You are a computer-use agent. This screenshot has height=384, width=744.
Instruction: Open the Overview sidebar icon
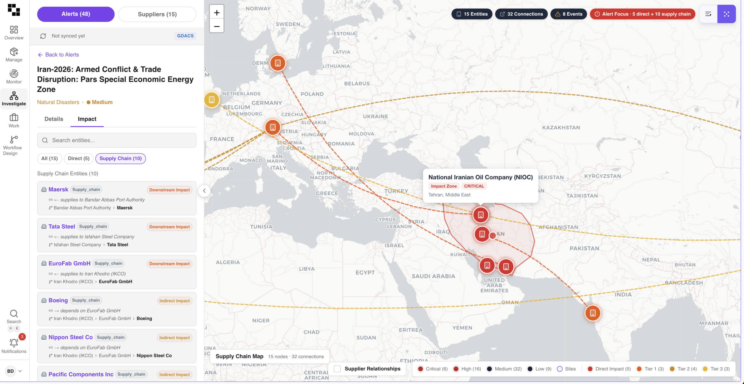14,30
